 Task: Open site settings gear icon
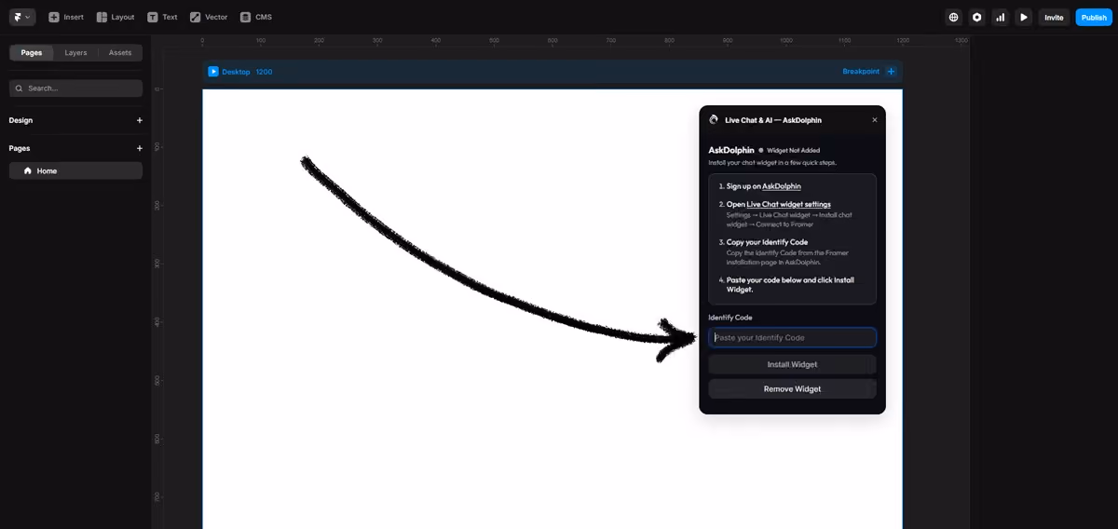tap(976, 17)
